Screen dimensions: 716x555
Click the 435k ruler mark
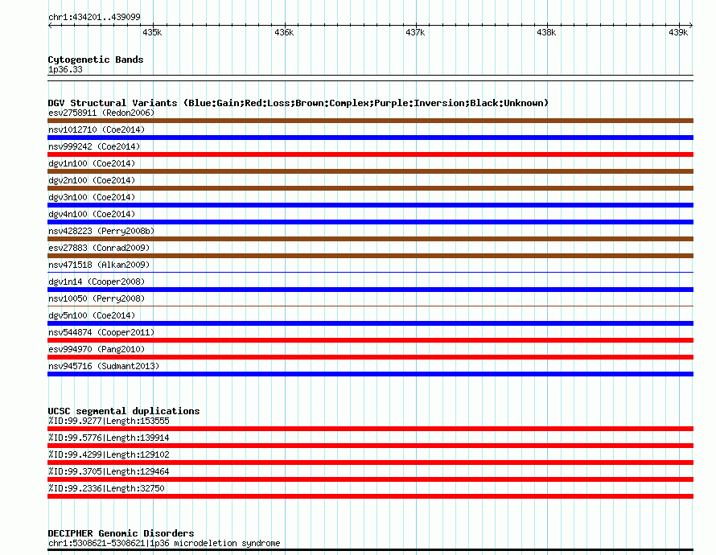point(152,32)
